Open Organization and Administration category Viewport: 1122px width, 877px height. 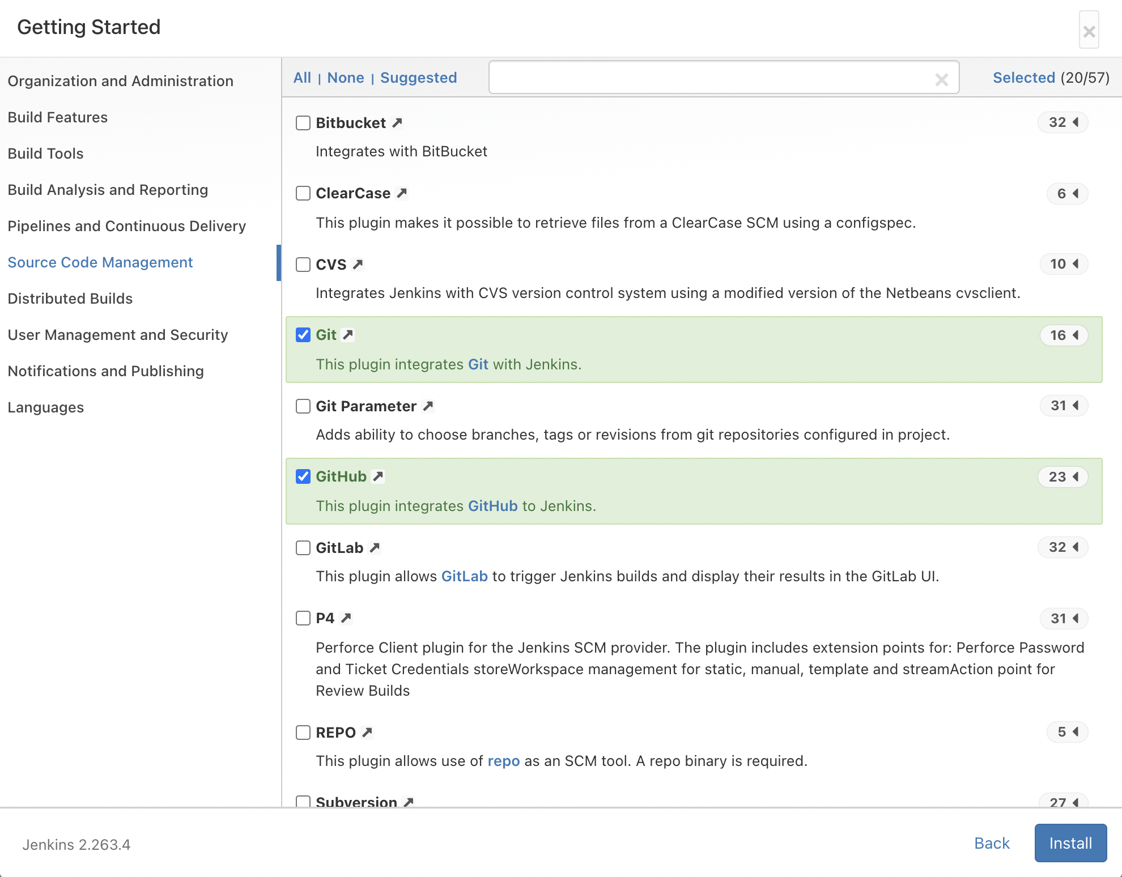click(121, 81)
